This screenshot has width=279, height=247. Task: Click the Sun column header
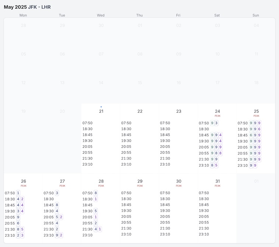tap(256, 15)
